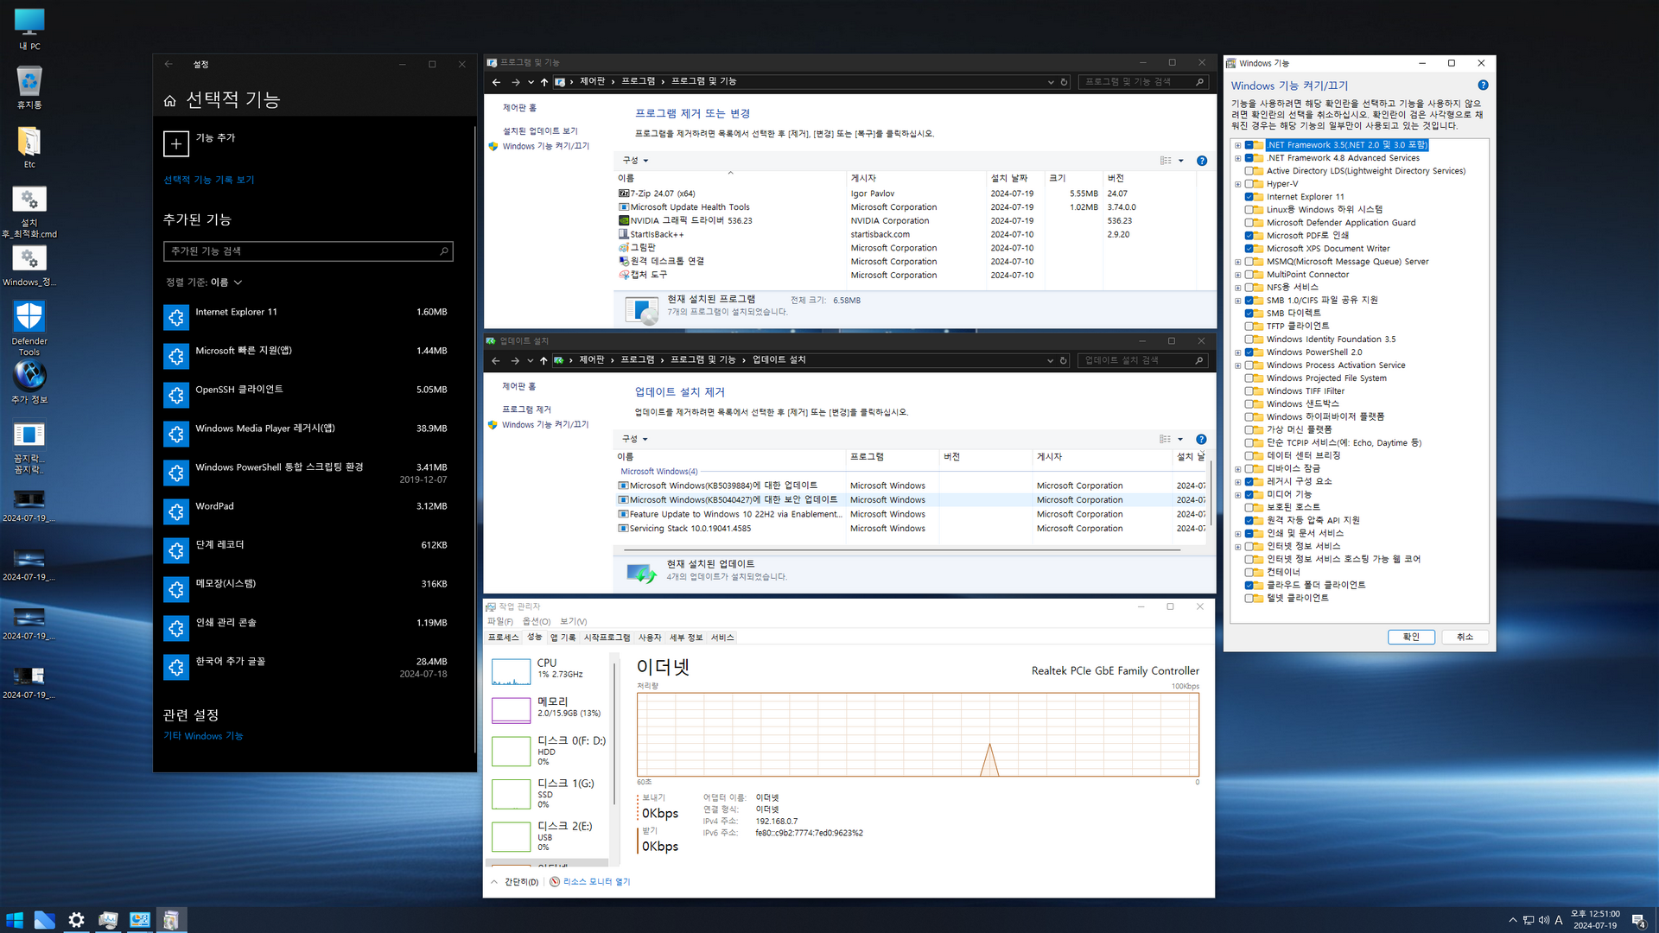The width and height of the screenshot is (1659, 933).
Task: Open the 리소스 모니터 열기 link
Action: point(596,882)
